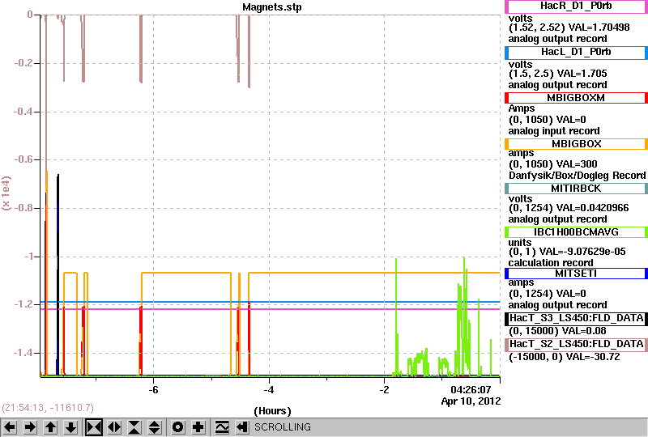The image size is (648, 437).
Task: Click the -1.2 y-axis tick label
Action: [23, 304]
